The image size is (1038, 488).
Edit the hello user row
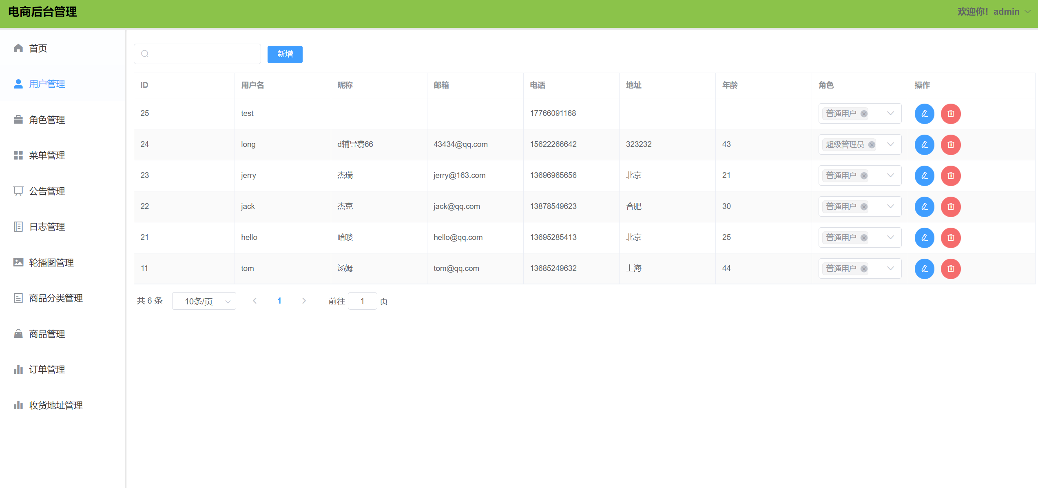pyautogui.click(x=924, y=237)
